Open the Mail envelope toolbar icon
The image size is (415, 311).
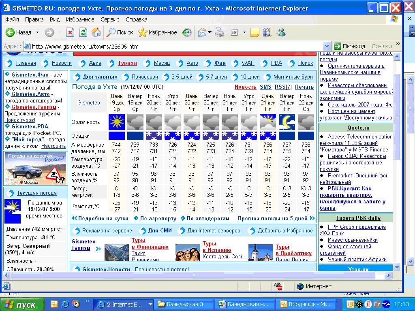[202, 32]
